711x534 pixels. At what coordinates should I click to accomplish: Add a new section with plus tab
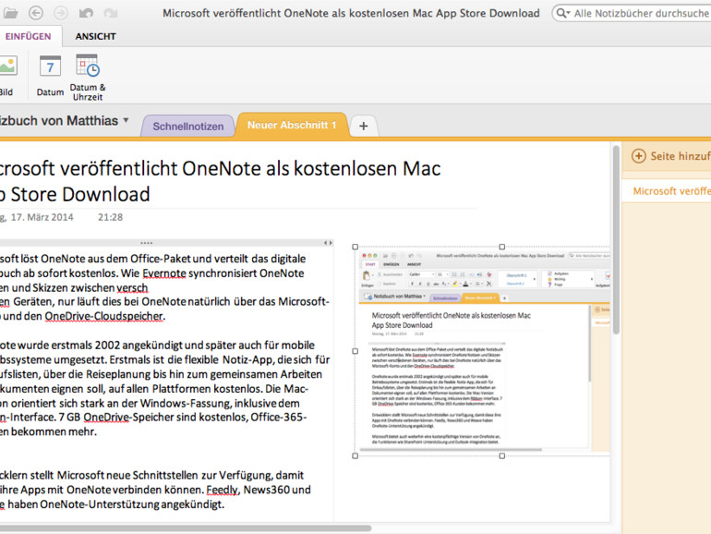click(x=364, y=126)
